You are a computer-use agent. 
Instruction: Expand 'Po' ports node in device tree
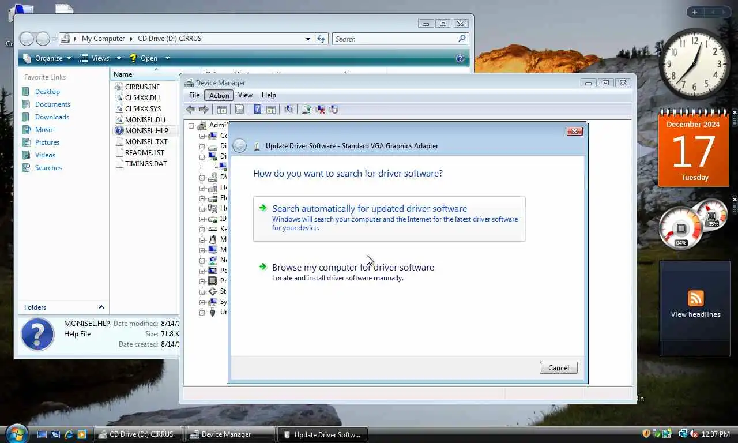pyautogui.click(x=202, y=271)
